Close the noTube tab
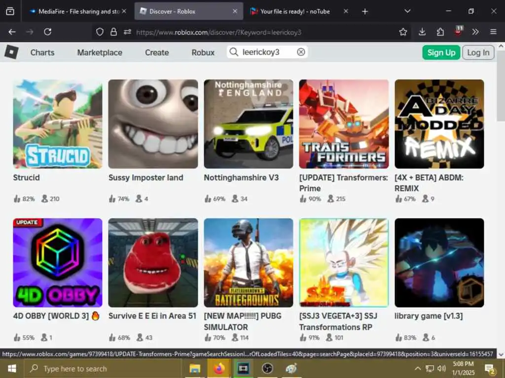The height and width of the screenshot is (378, 505). (x=346, y=11)
